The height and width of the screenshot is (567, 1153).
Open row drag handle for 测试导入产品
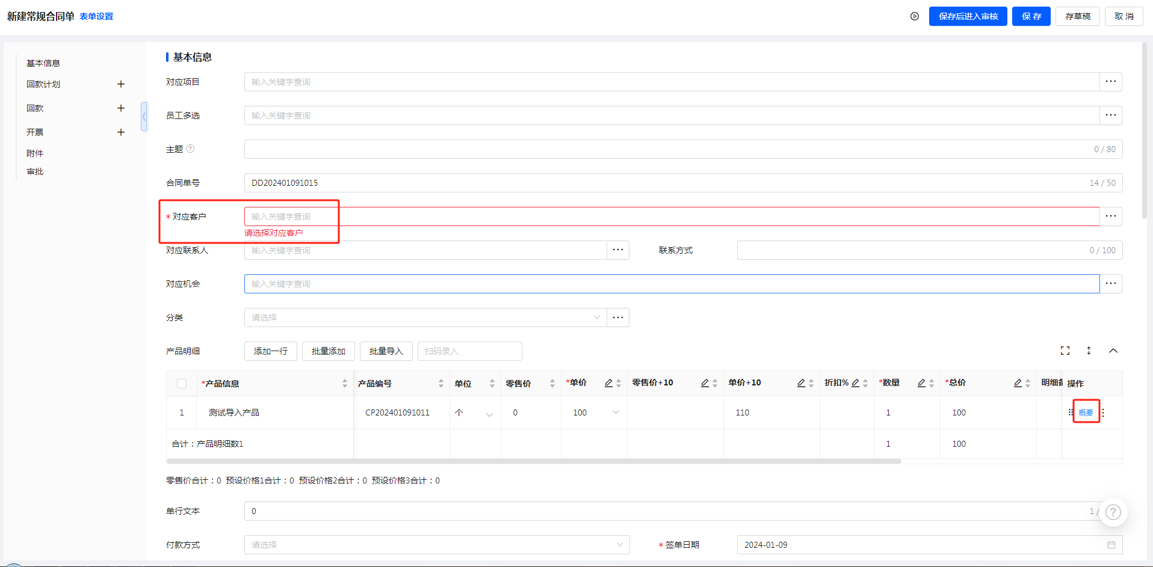pyautogui.click(x=1070, y=412)
